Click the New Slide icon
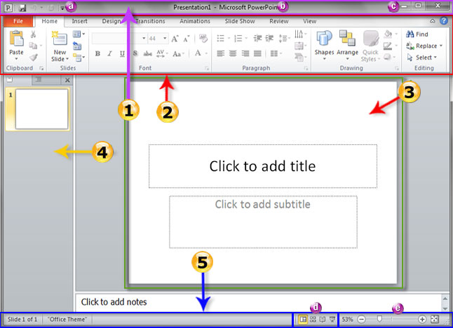The image size is (453, 328). (59, 39)
